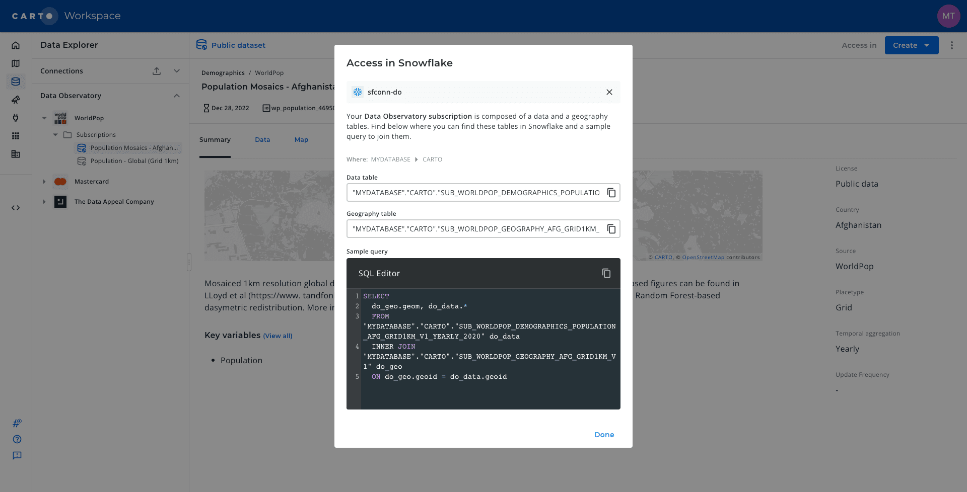The image size is (967, 492).
Task: Select the Data Explorer database icon
Action: pos(16,81)
